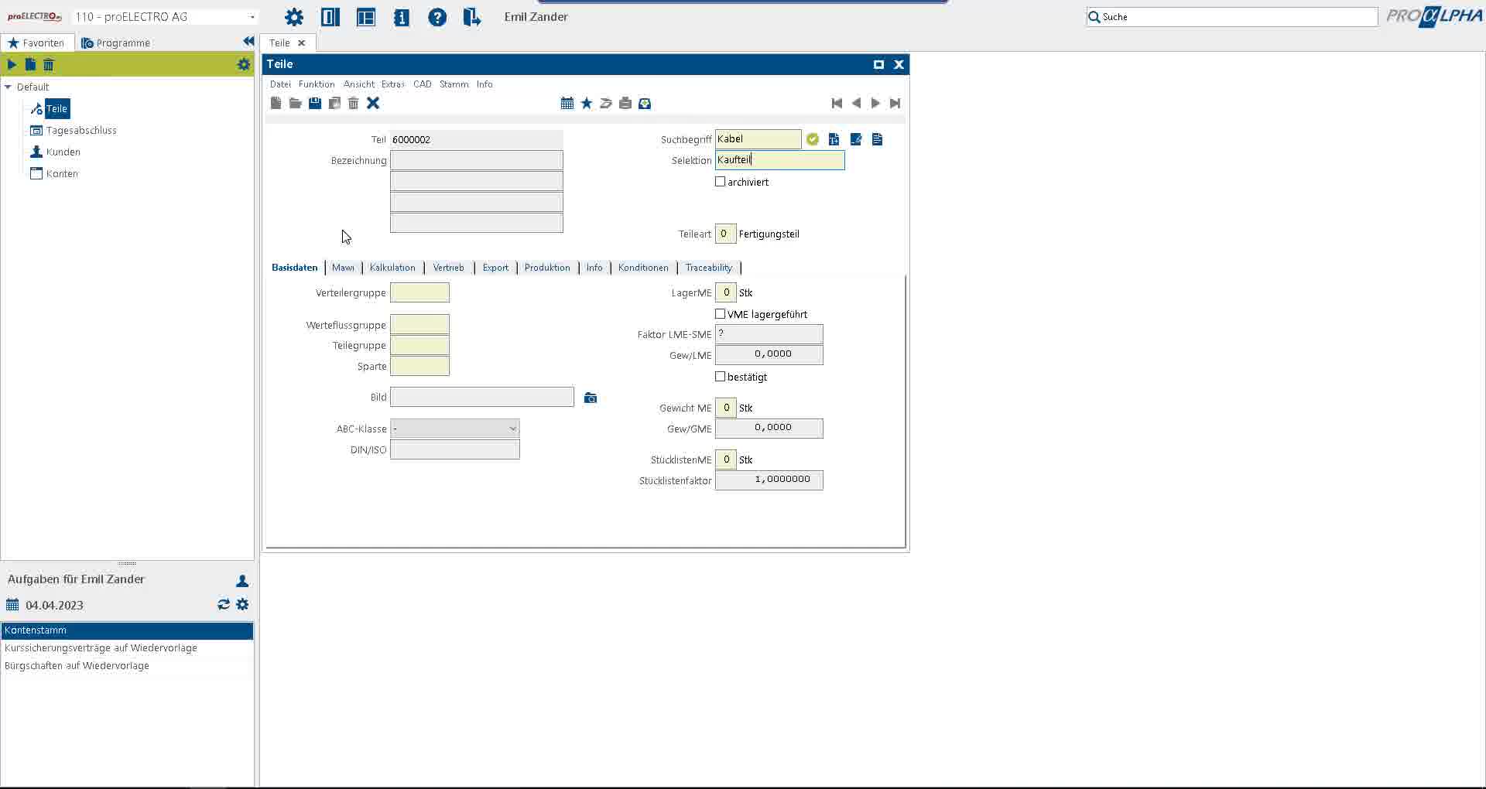Click the Teileart code field
The height and width of the screenshot is (789, 1486).
[x=725, y=234]
